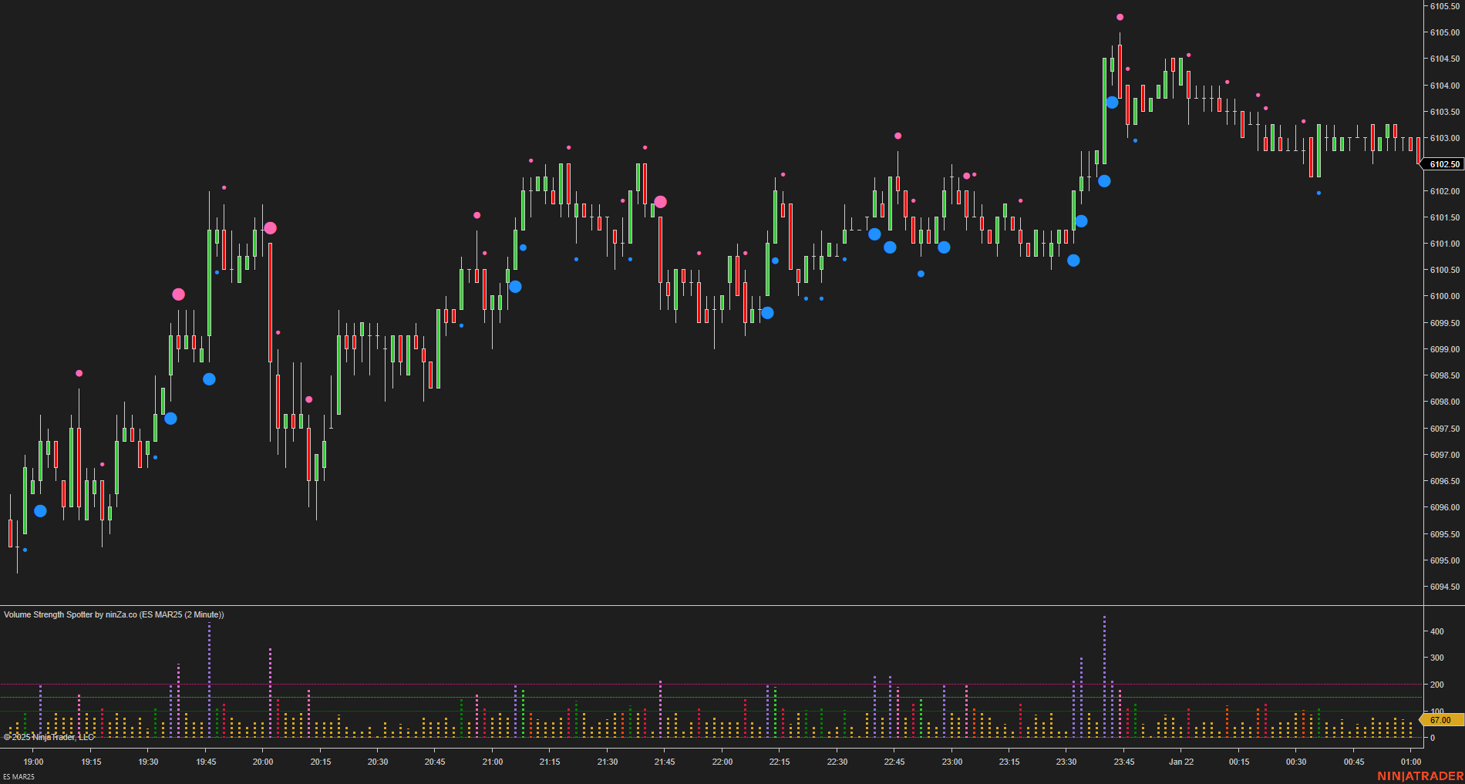Click the small blue dot near 00:30

(1317, 192)
